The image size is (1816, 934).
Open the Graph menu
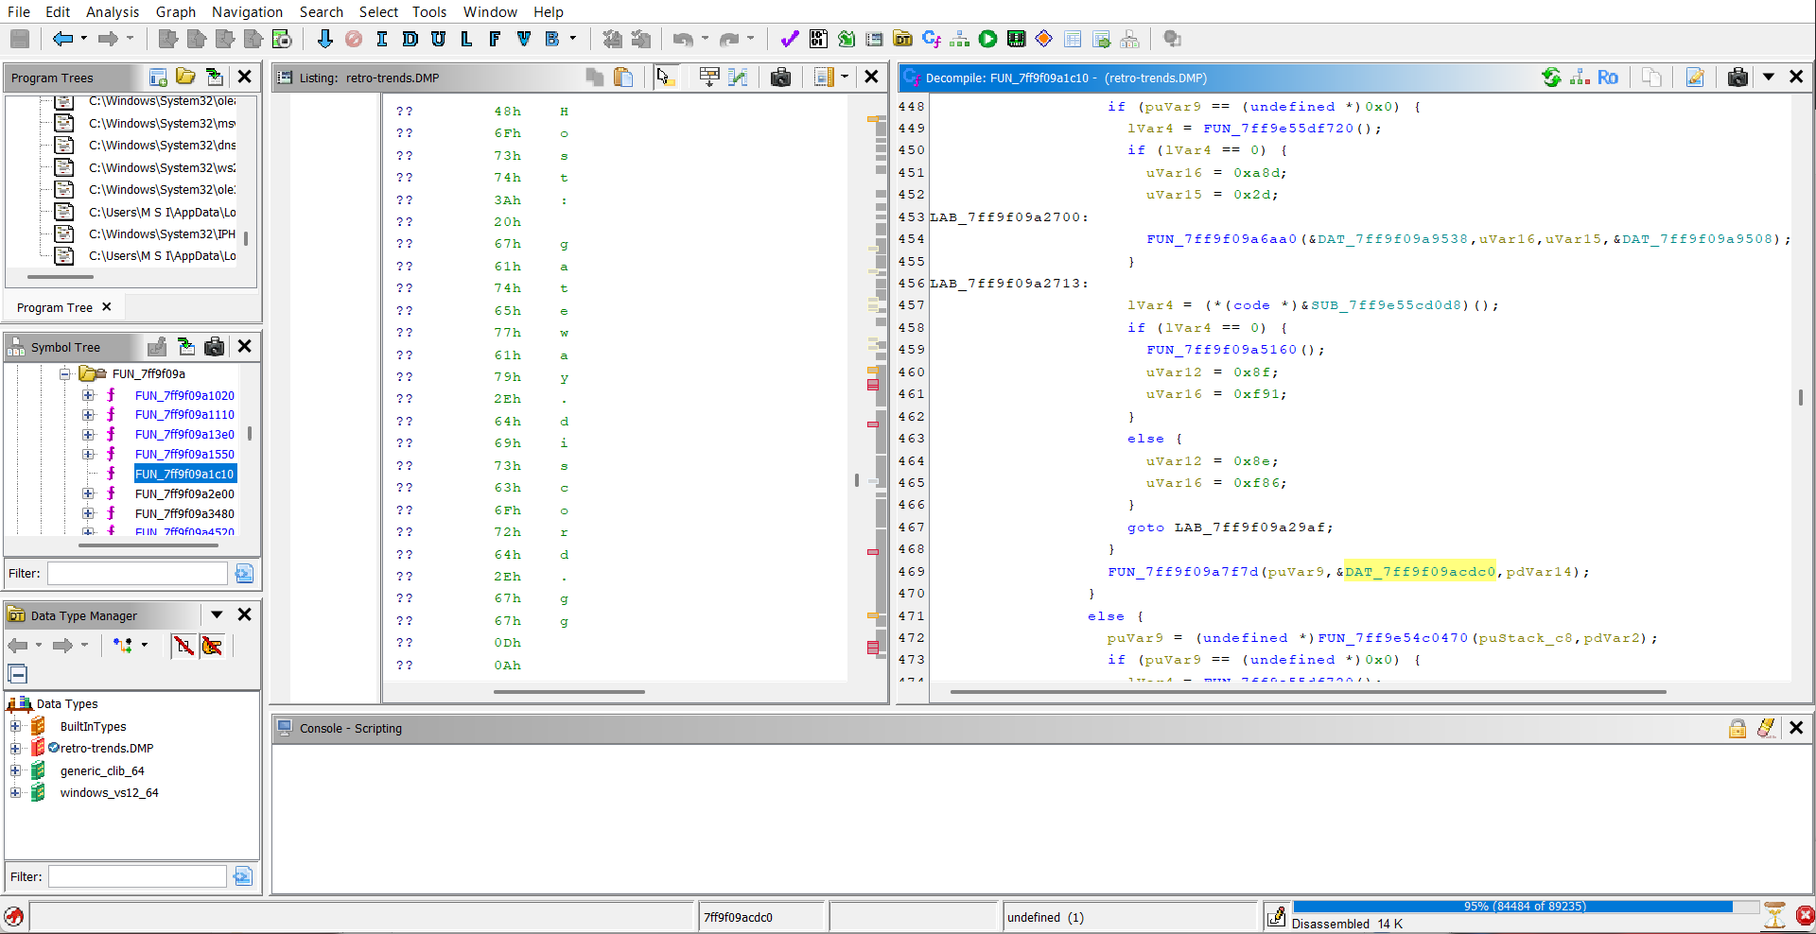176,11
